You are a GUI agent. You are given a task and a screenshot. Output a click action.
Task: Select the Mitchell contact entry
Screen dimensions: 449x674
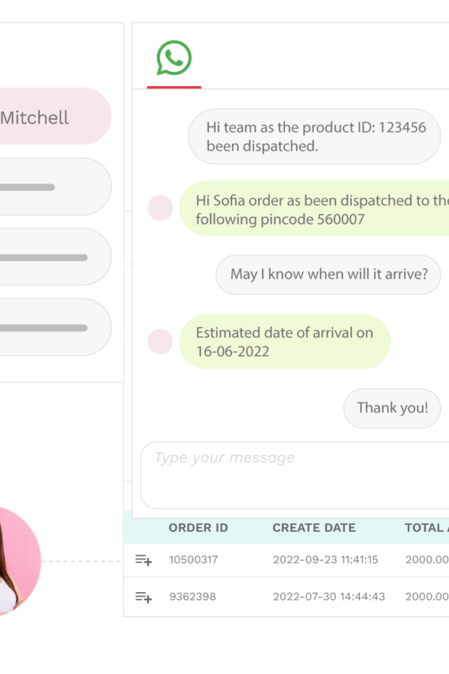[x=55, y=117]
